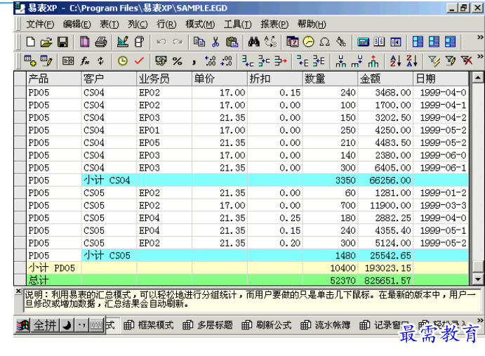Select the total amount cell 825651.57
Image resolution: width=485 pixels, height=356 pixels.
(x=385, y=280)
